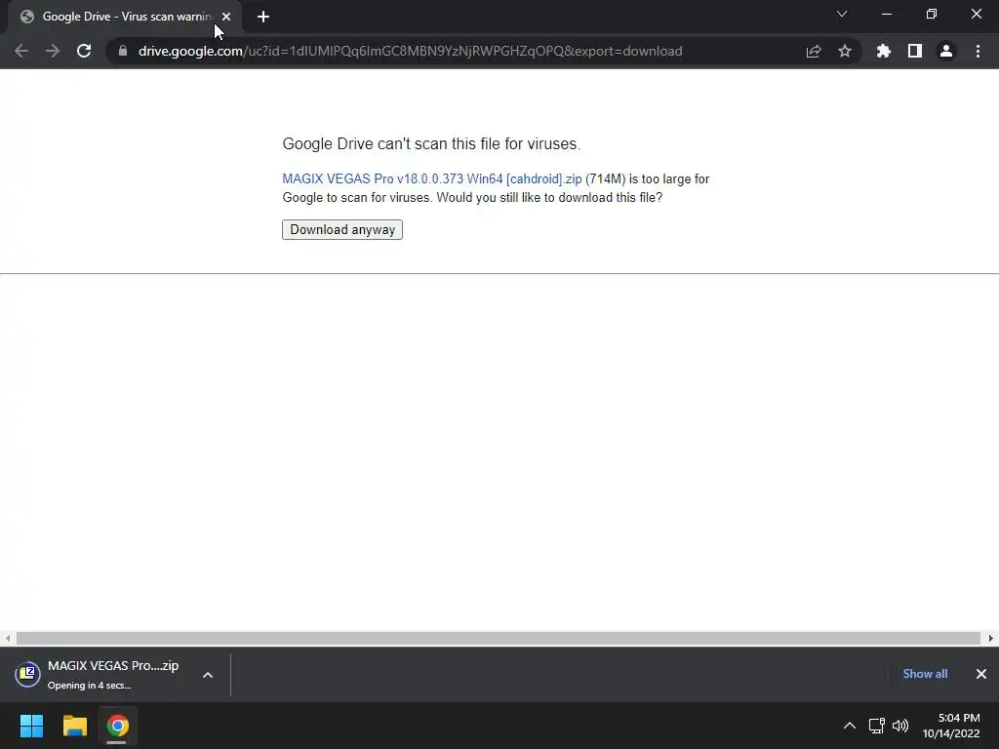Image resolution: width=999 pixels, height=749 pixels.
Task: View site information via lock icon
Action: 122,51
